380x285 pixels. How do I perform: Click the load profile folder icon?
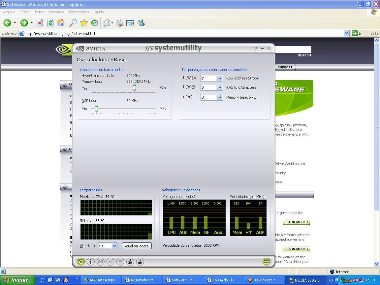(x=130, y=262)
